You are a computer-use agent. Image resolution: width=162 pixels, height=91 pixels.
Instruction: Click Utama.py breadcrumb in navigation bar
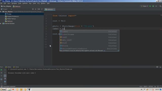(x=16, y=6)
